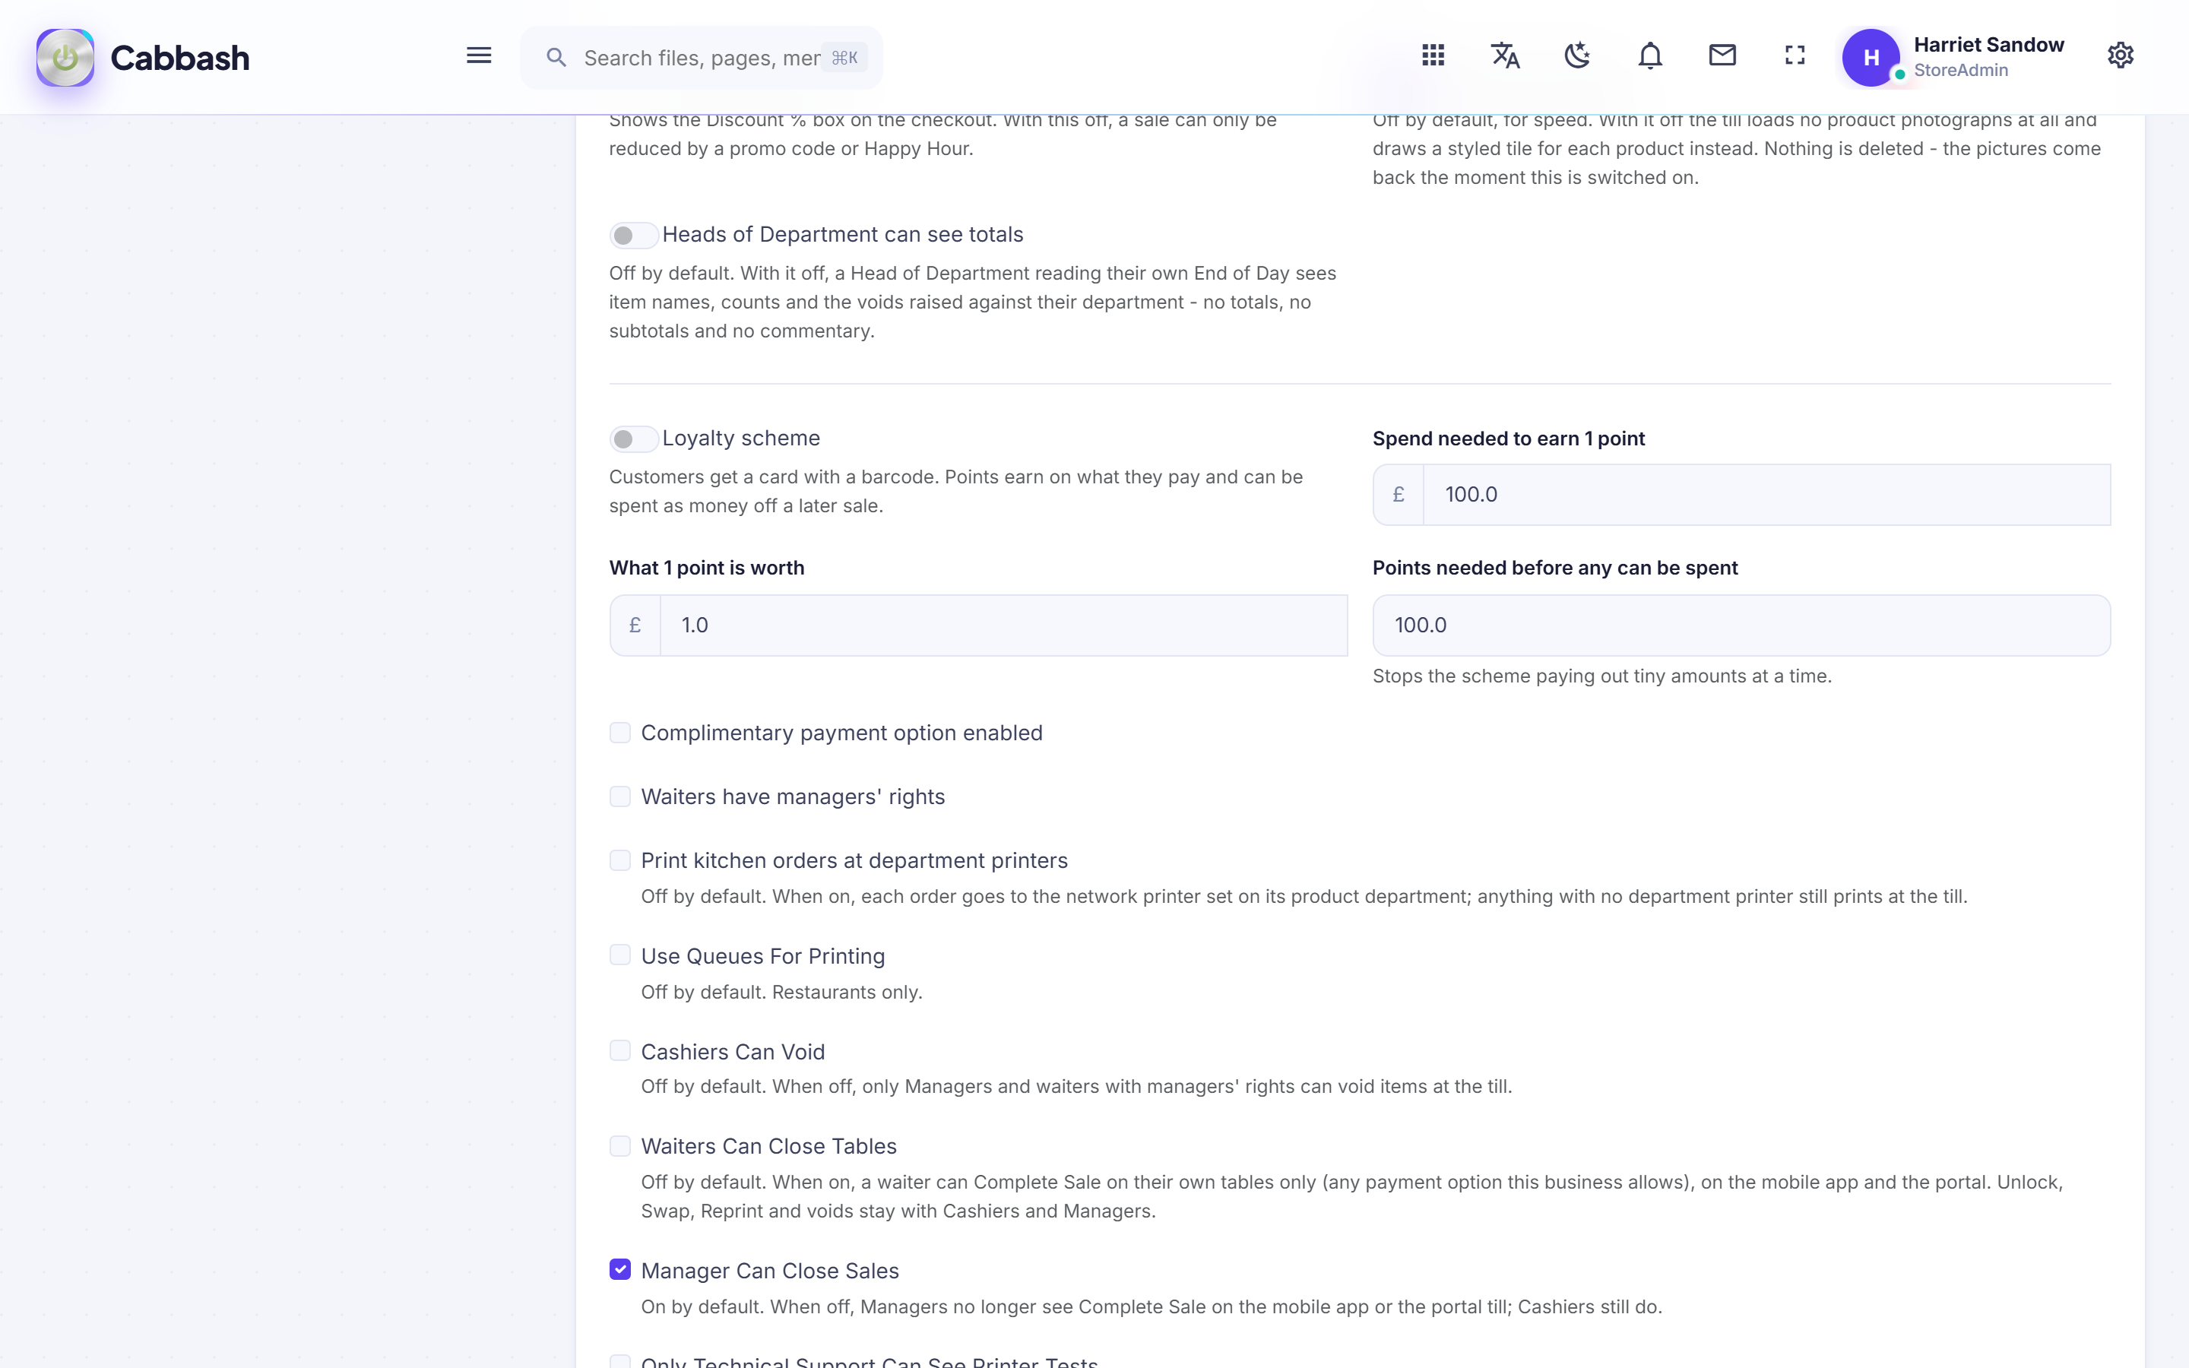2189x1368 pixels.
Task: Check Waiters have managers' rights
Action: (x=619, y=796)
